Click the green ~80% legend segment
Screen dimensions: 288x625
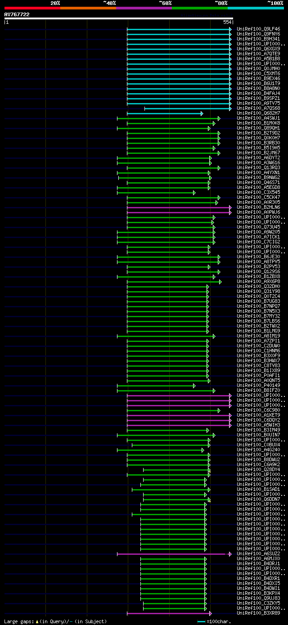pyautogui.click(x=200, y=8)
